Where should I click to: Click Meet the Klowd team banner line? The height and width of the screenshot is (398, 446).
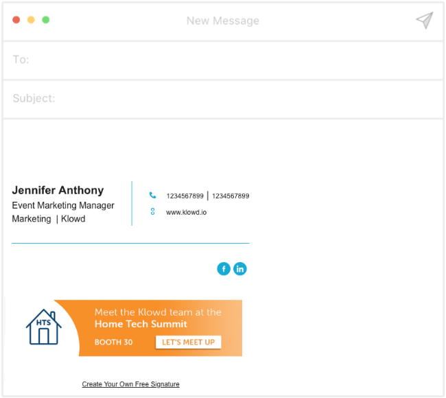click(158, 312)
